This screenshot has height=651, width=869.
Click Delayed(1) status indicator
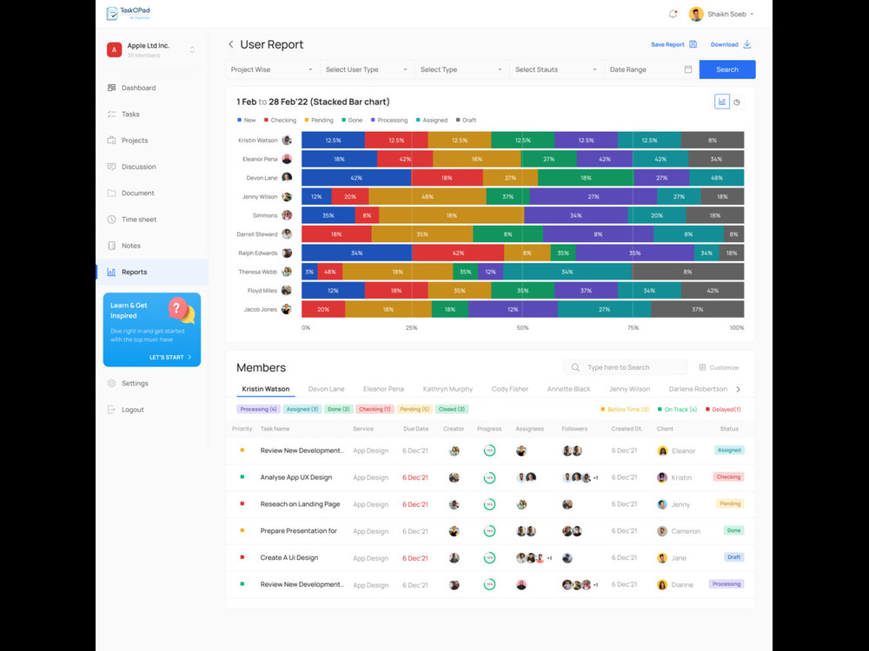click(723, 410)
